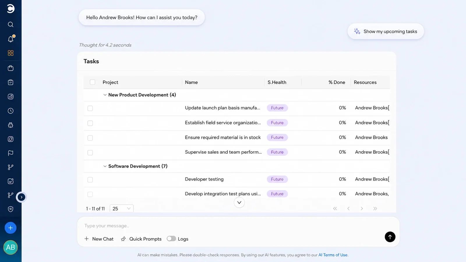
Task: Sort by Project column header
Action: pyautogui.click(x=110, y=82)
